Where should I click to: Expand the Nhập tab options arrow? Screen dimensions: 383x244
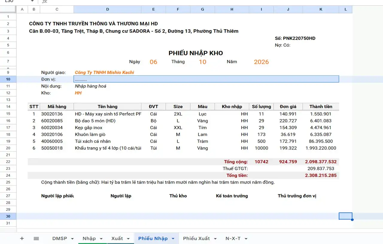[x=101, y=239]
